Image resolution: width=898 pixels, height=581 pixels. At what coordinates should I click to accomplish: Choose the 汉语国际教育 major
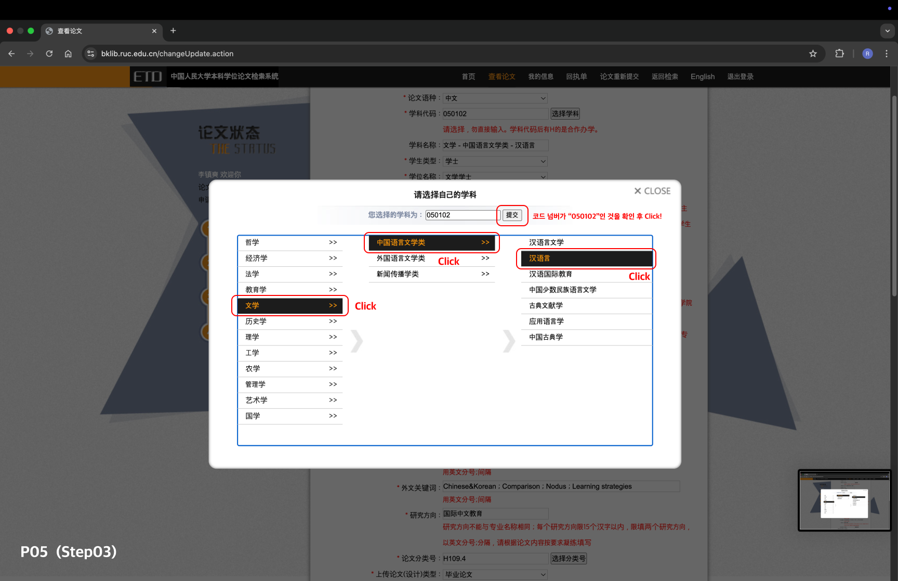587,274
